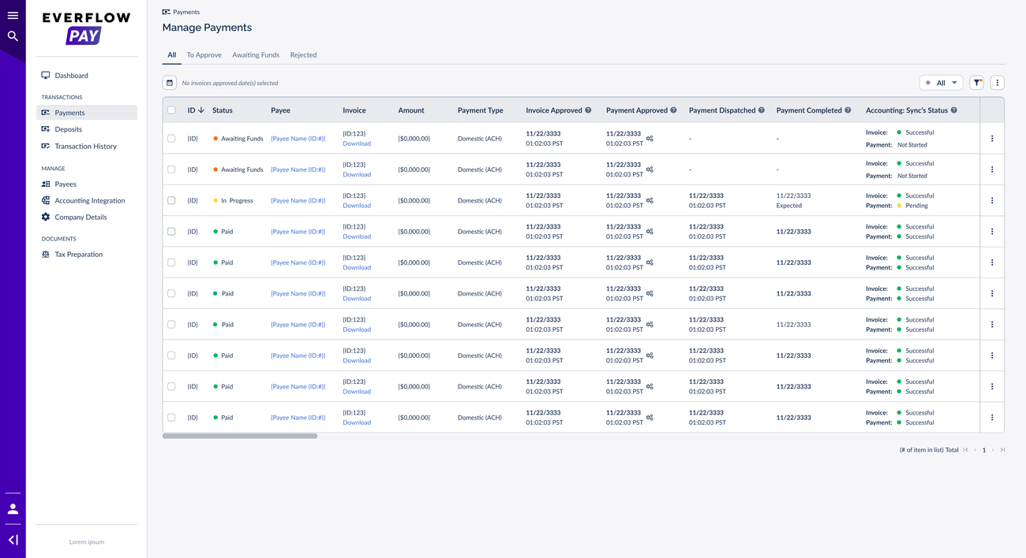Open the toolbar three-dot options menu
The image size is (1026, 558).
tap(998, 83)
